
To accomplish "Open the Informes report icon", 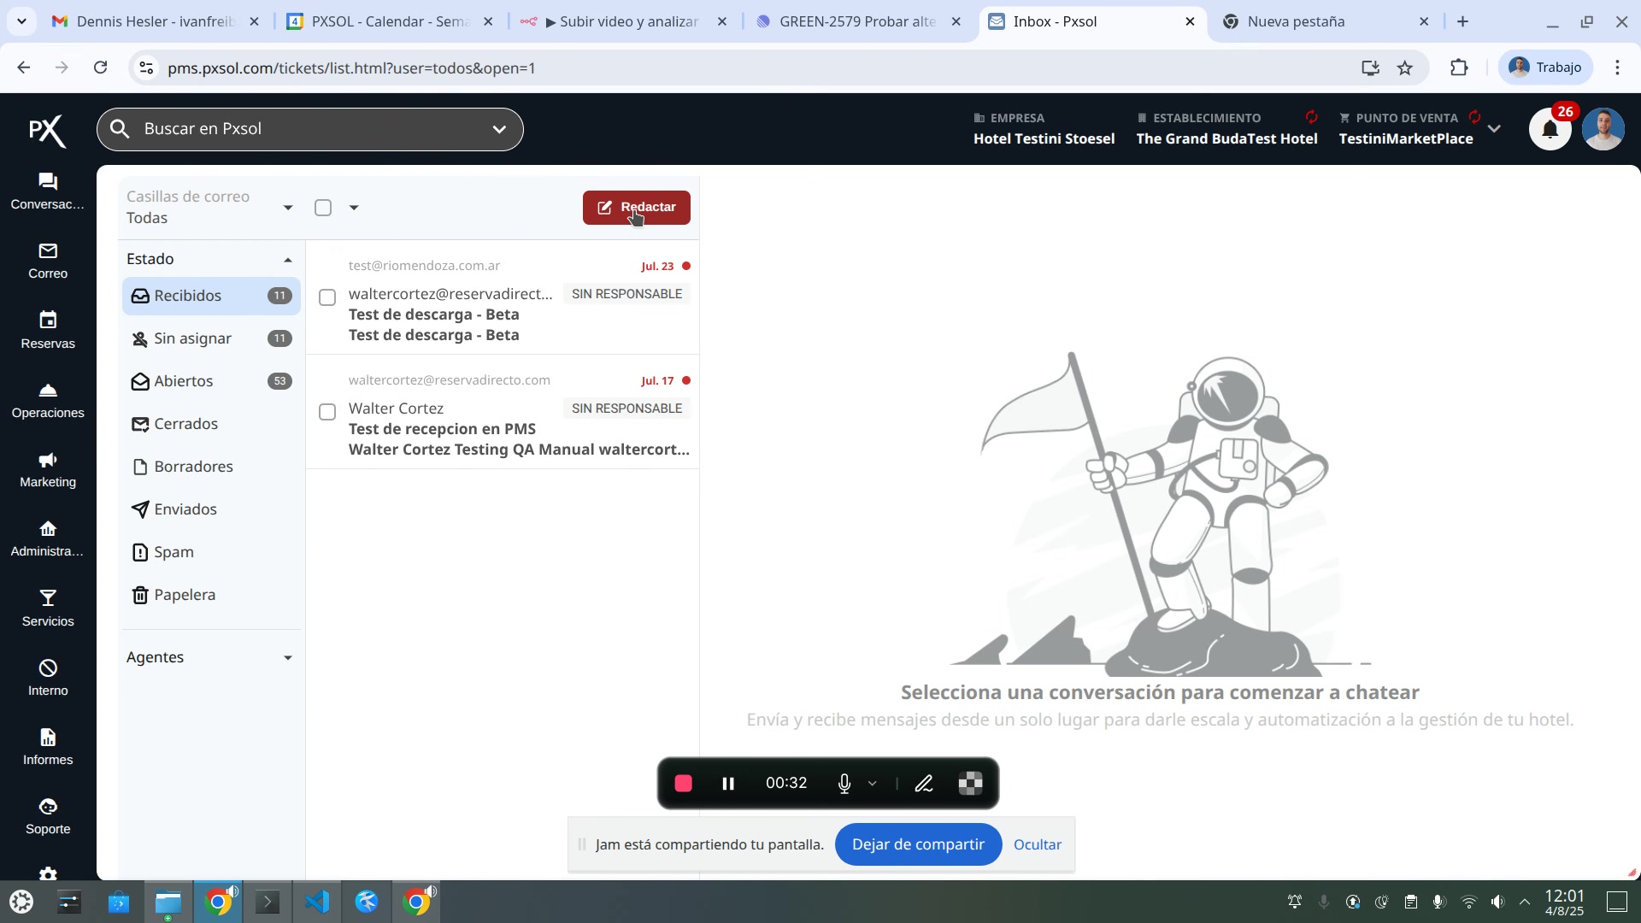I will 48,738.
